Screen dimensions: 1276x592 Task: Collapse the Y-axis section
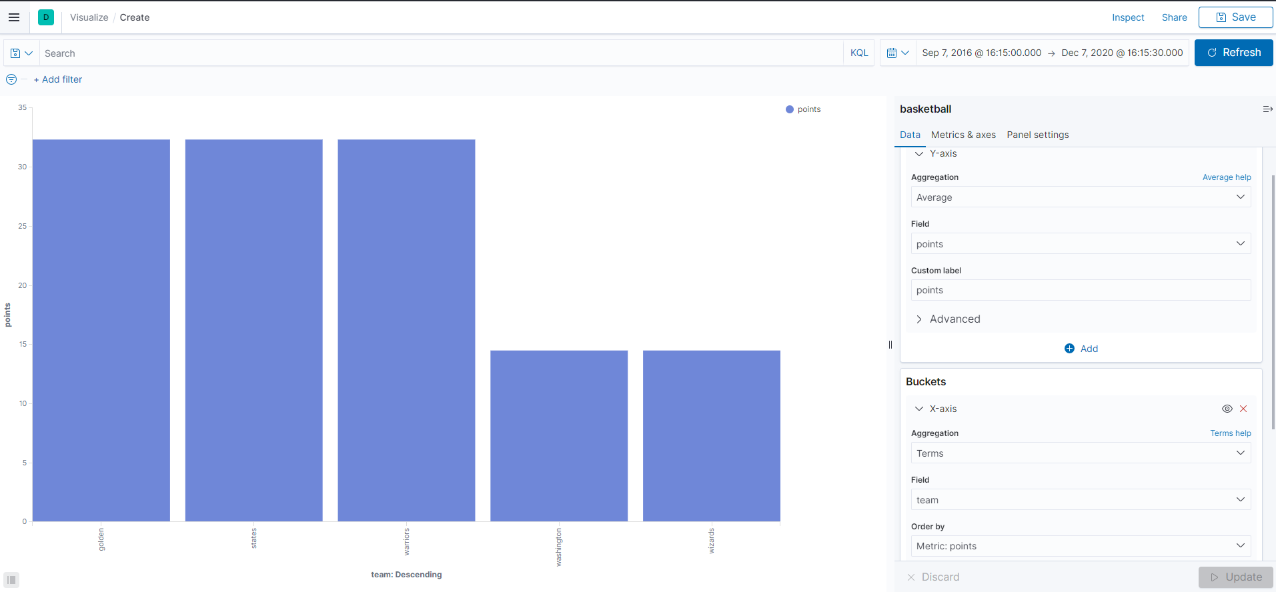pos(919,154)
